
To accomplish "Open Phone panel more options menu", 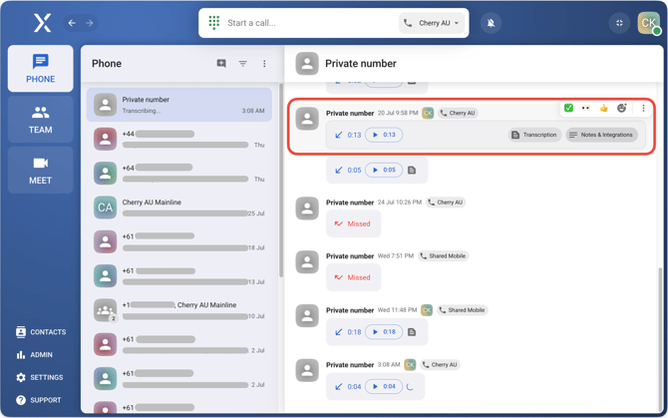I will [x=264, y=64].
